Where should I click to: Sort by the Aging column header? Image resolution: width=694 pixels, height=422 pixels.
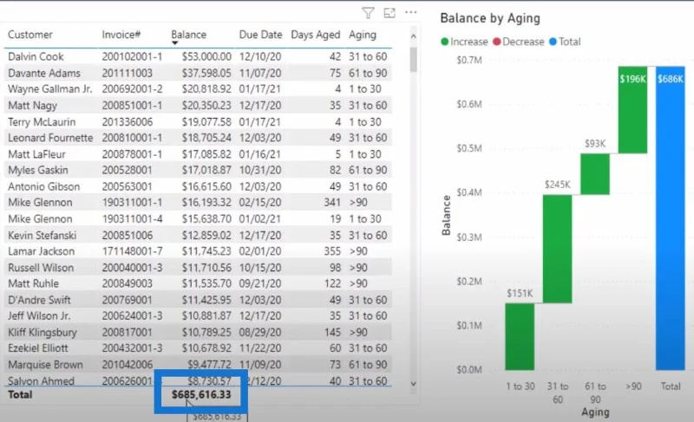point(363,35)
